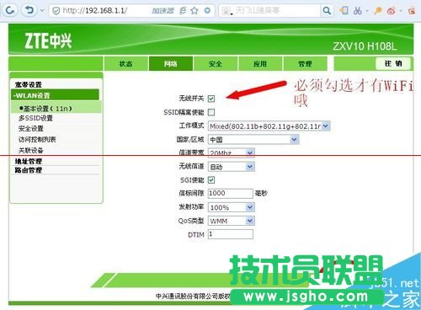
Task: Click the 发射功率 label text
Action: point(191,207)
